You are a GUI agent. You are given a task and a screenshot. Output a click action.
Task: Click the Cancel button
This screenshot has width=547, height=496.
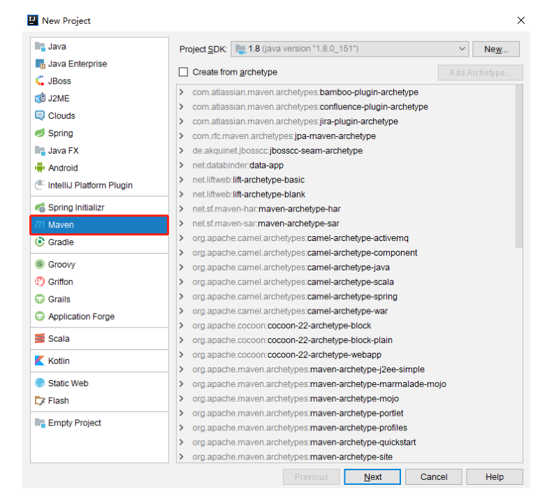(x=434, y=477)
